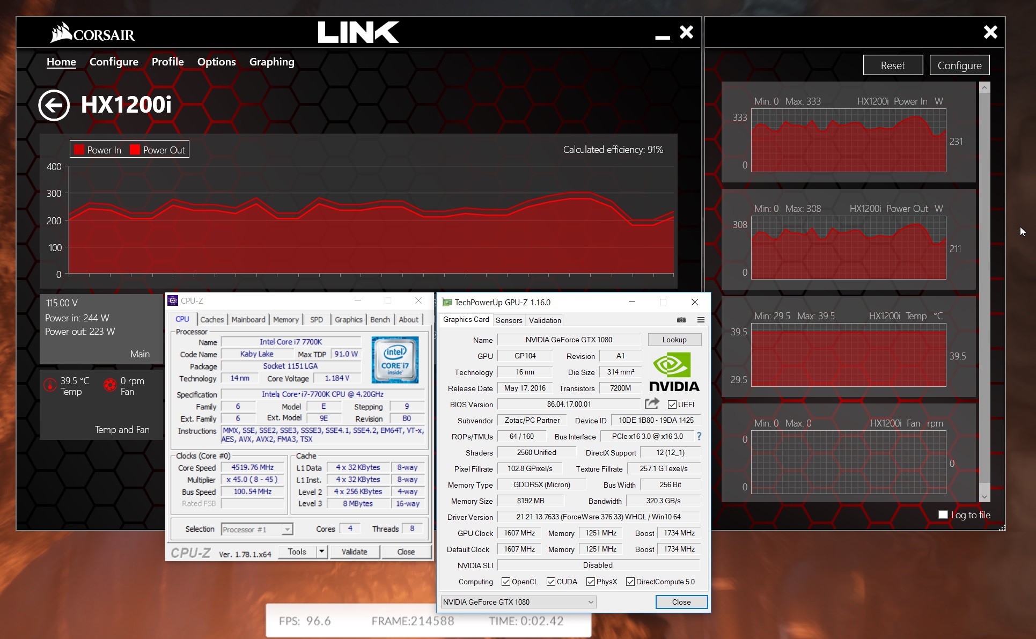Click the graphing panel vertical scrollbar
The image size is (1036, 639).
point(984,292)
